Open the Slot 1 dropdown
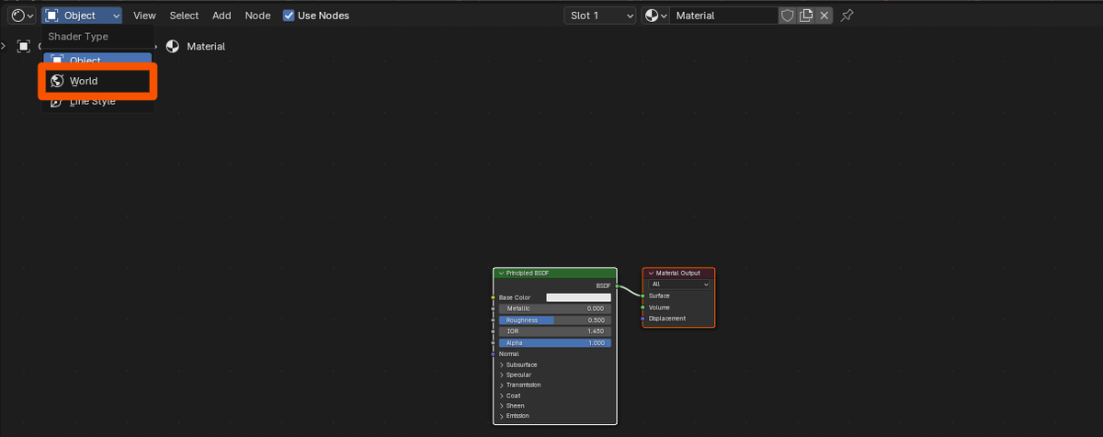Screen dimensions: 1103x437 (x=600, y=16)
